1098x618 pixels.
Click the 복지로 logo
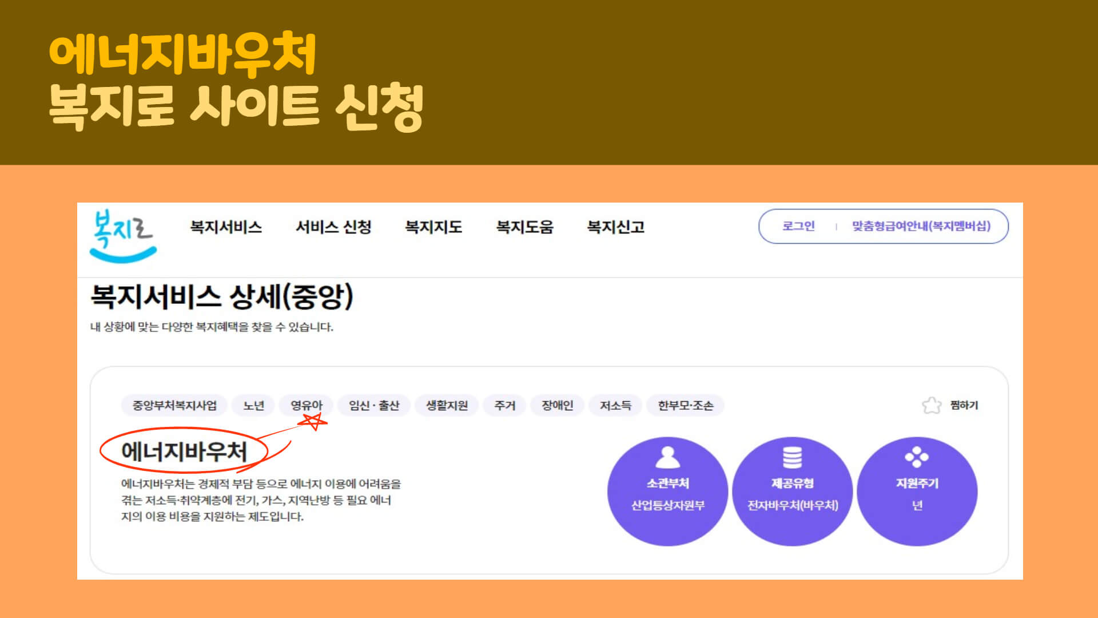pos(123,236)
